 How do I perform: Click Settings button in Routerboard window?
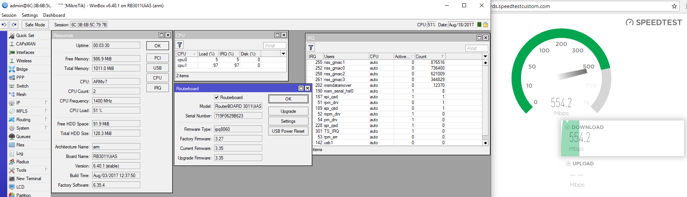(x=288, y=121)
